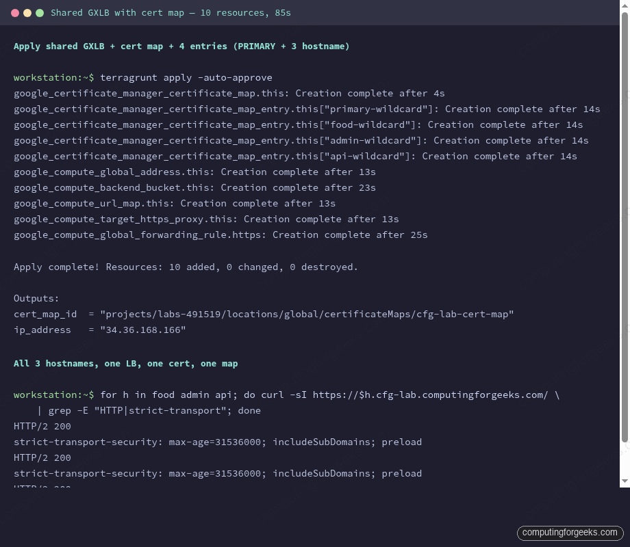This screenshot has height=547, width=630.
Task: Click the global_forwarding_rule https line
Action: (x=220, y=235)
